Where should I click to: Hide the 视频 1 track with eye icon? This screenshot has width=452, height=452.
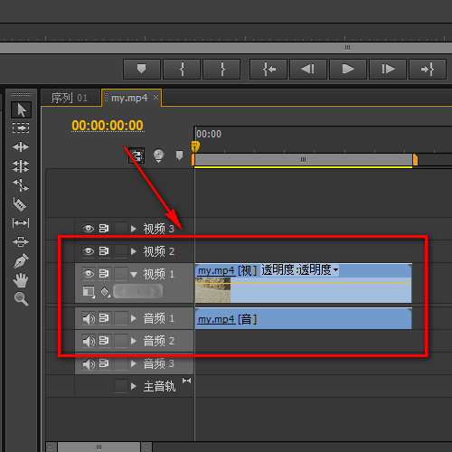point(89,274)
